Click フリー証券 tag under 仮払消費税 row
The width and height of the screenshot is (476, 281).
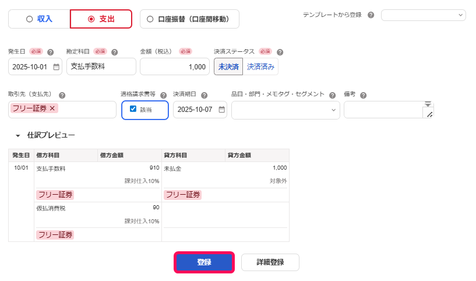pyautogui.click(x=55, y=235)
